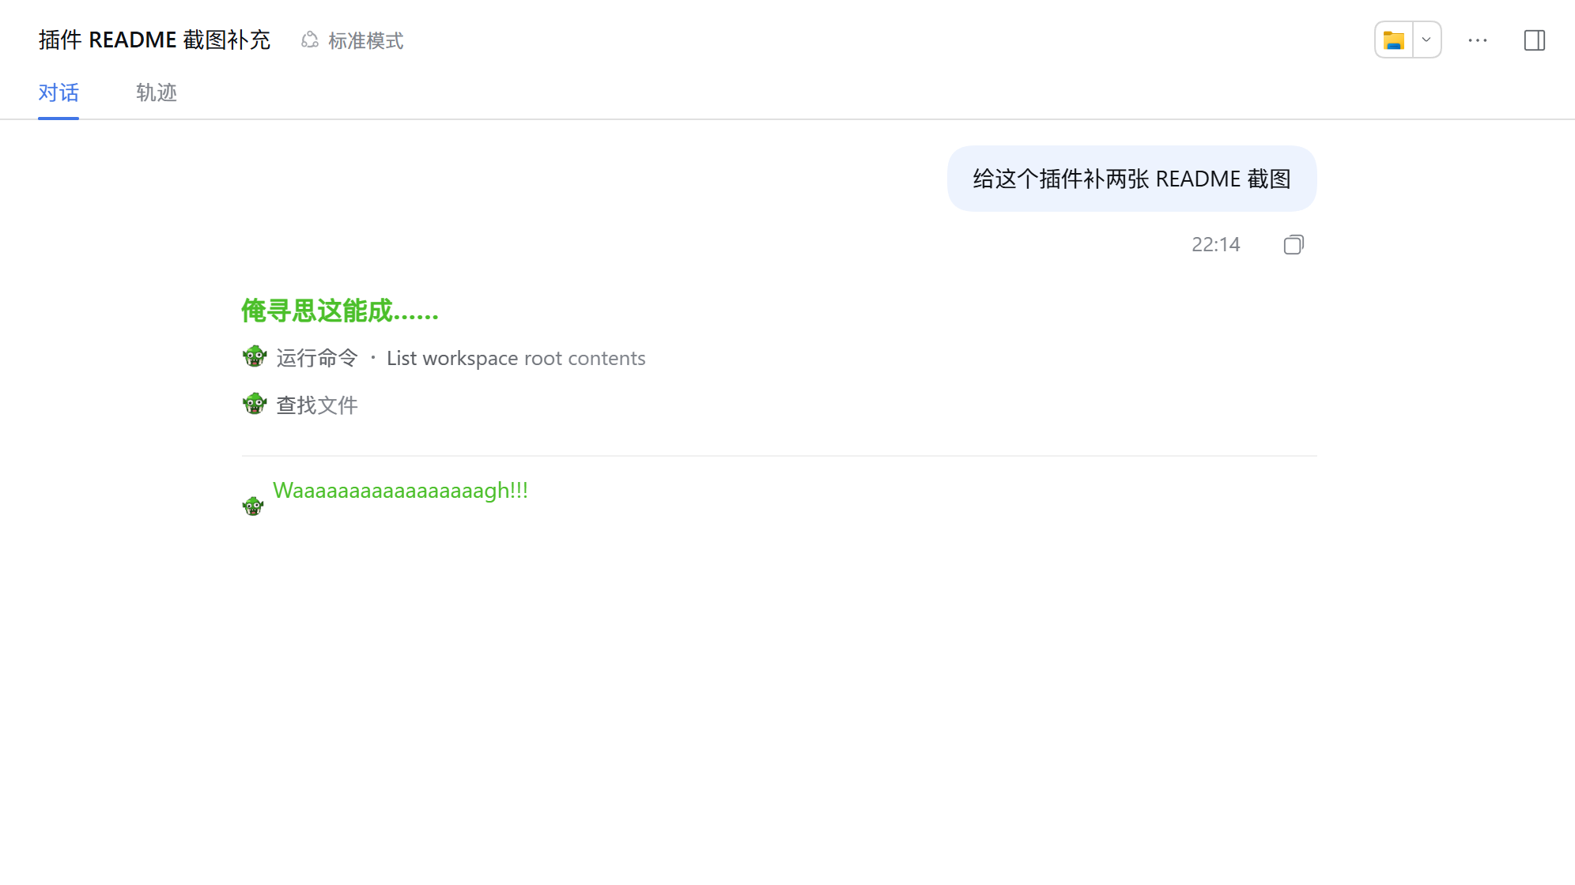Click the orc icon beside 查找文件

coord(255,405)
